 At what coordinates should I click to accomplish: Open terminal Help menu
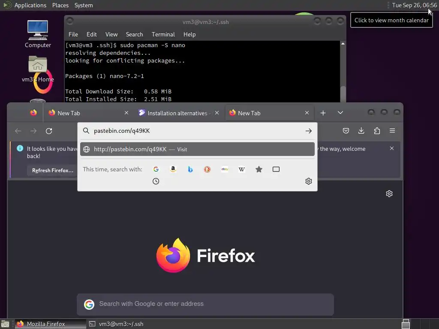(189, 34)
